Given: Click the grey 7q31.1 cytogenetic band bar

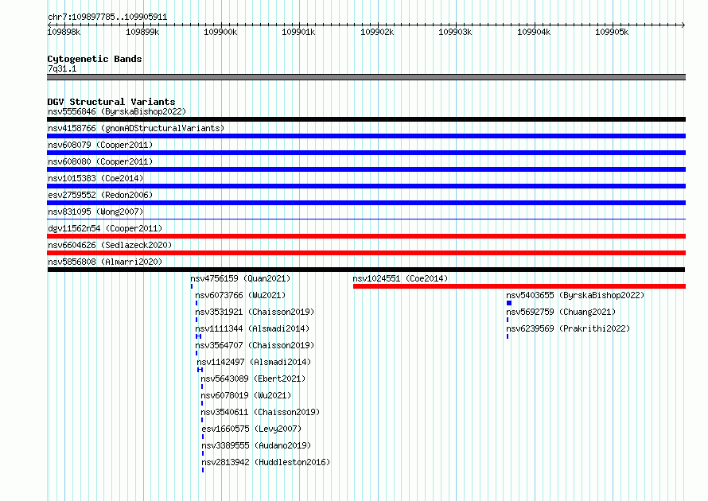Looking at the screenshot, I should coord(366,77).
